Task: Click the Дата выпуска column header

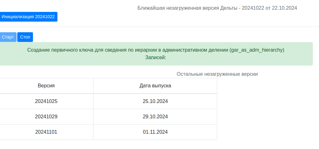Action: pyautogui.click(x=155, y=86)
